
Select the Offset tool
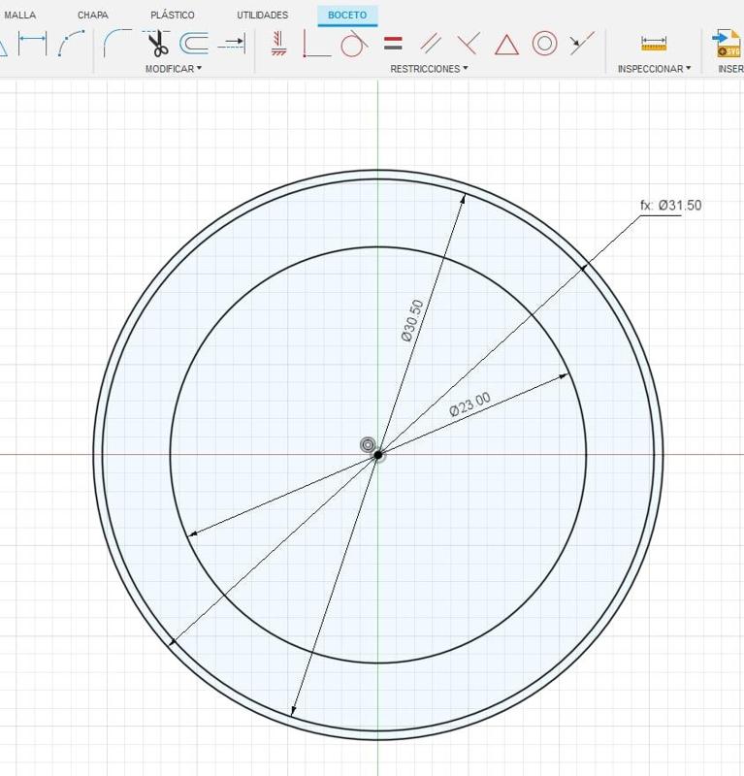point(194,44)
